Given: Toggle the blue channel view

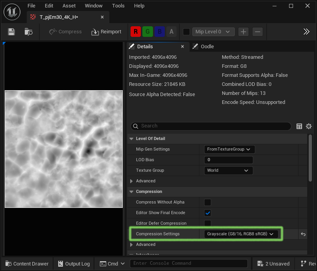Looking at the screenshot, I should 160,32.
